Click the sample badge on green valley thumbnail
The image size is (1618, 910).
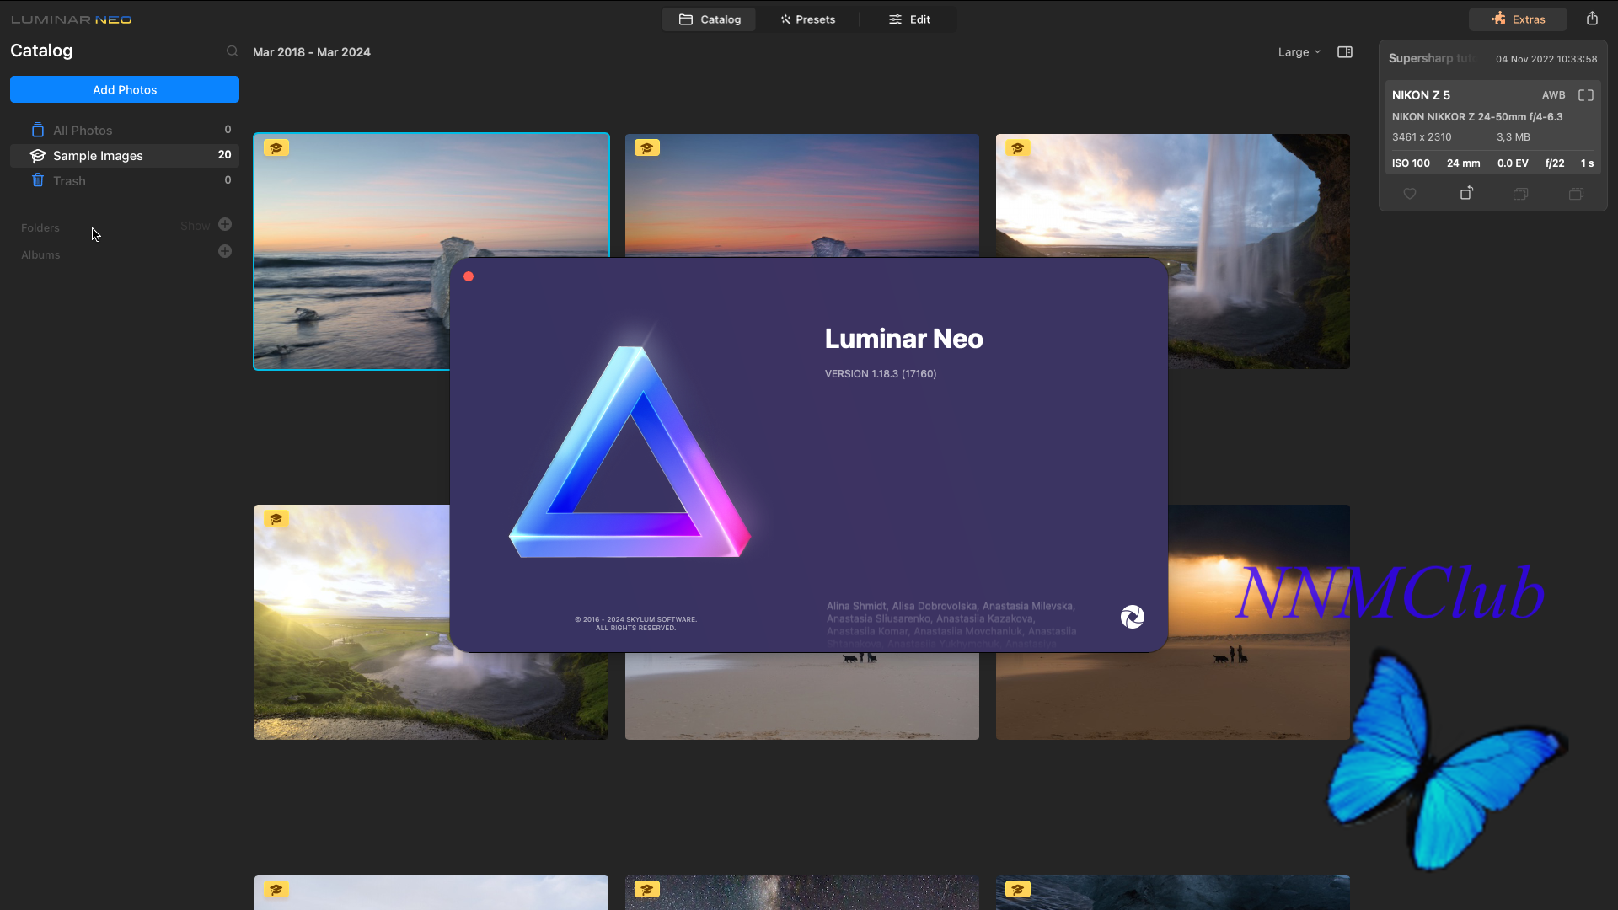(x=276, y=519)
